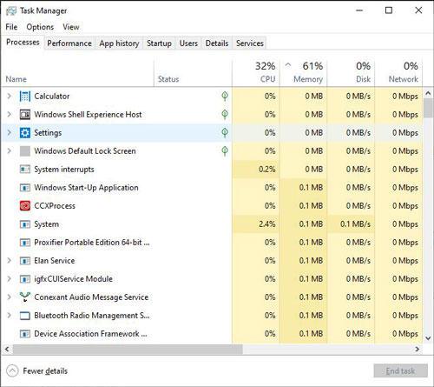Switch to the Startup tab
The width and height of the screenshot is (434, 387).
pos(159,43)
